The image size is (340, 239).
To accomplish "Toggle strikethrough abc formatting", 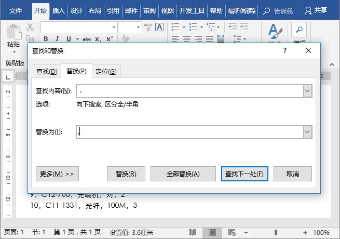I will (87, 39).
